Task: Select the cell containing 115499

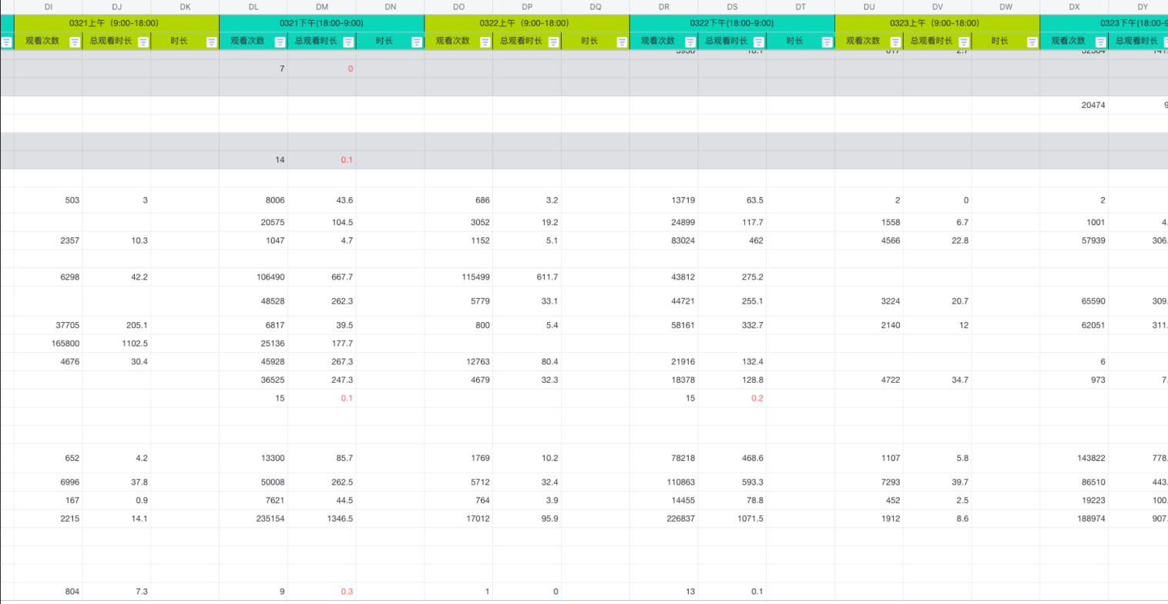Action: click(458, 277)
